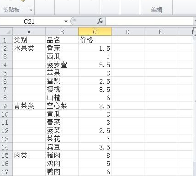Click the 雪梨 cell
The height and width of the screenshot is (176, 196).
(62, 81)
